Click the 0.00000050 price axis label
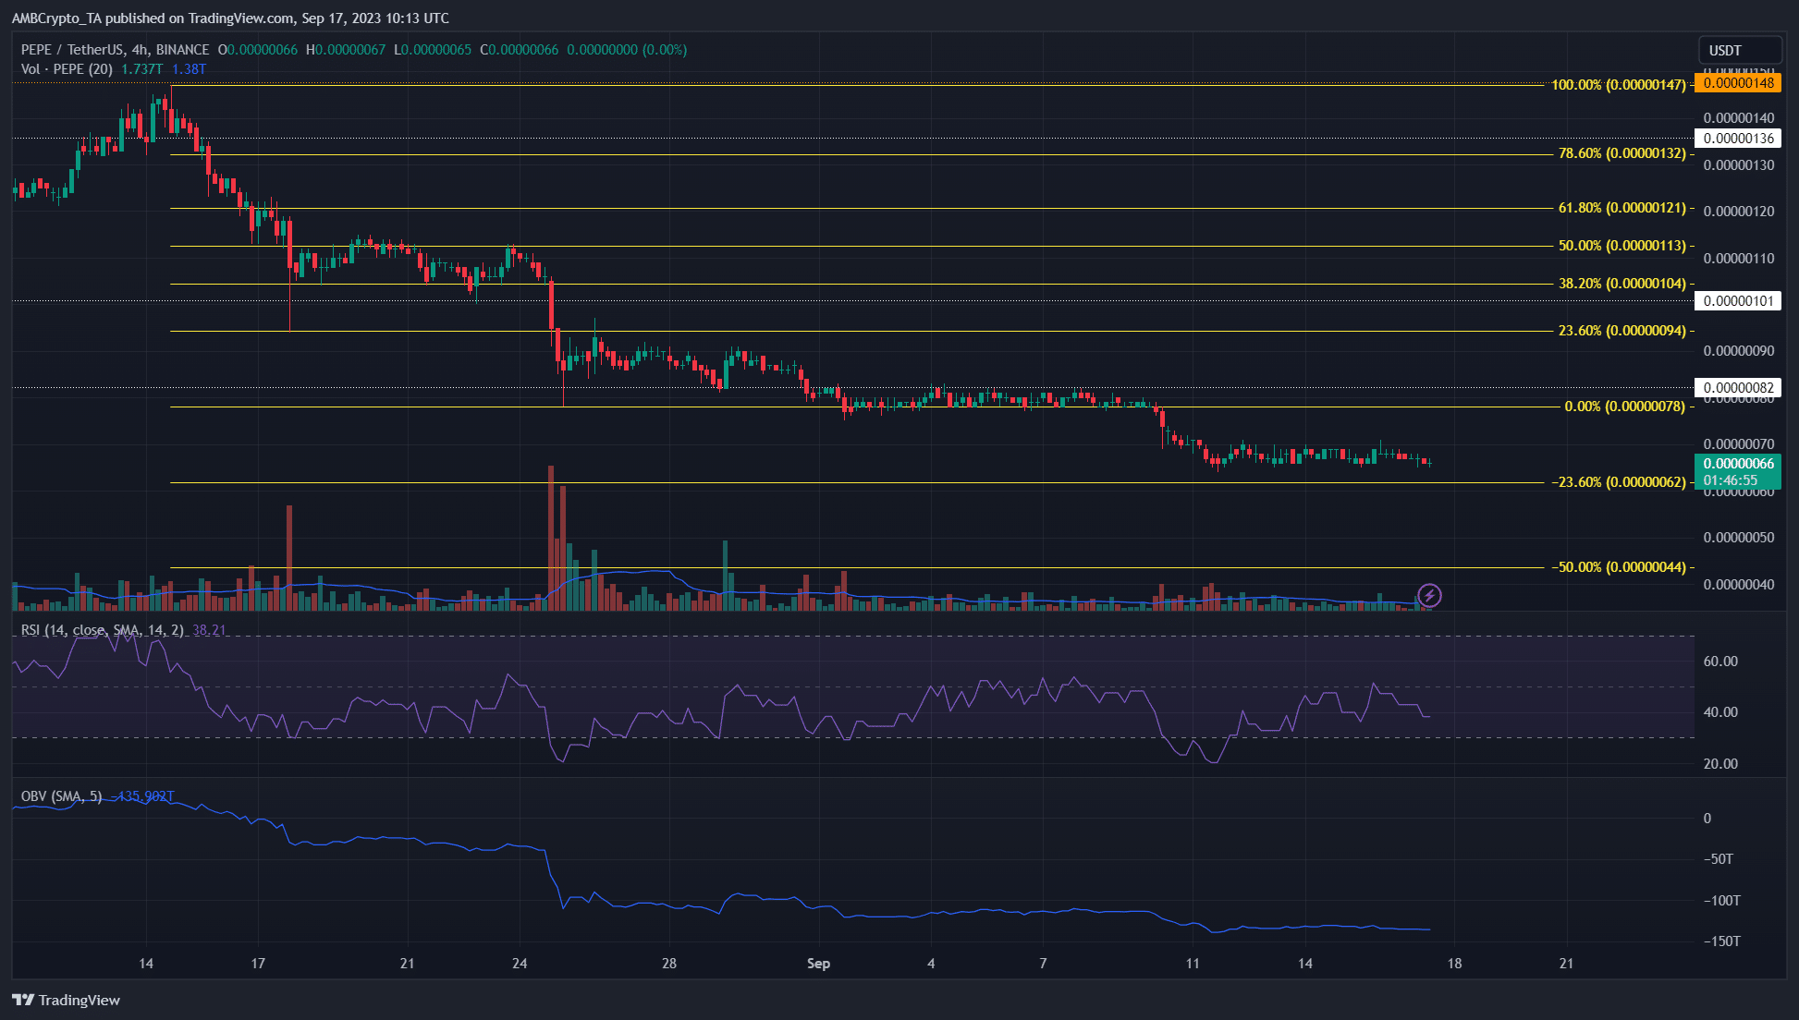The image size is (1799, 1020). [x=1739, y=538]
